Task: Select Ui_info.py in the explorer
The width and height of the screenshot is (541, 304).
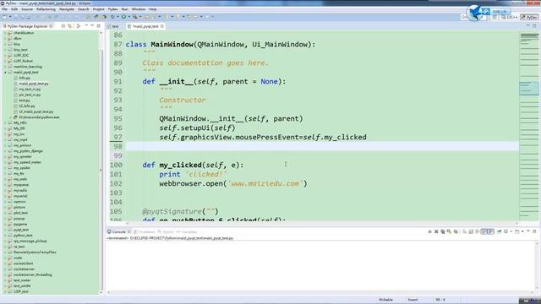Action: (x=26, y=106)
